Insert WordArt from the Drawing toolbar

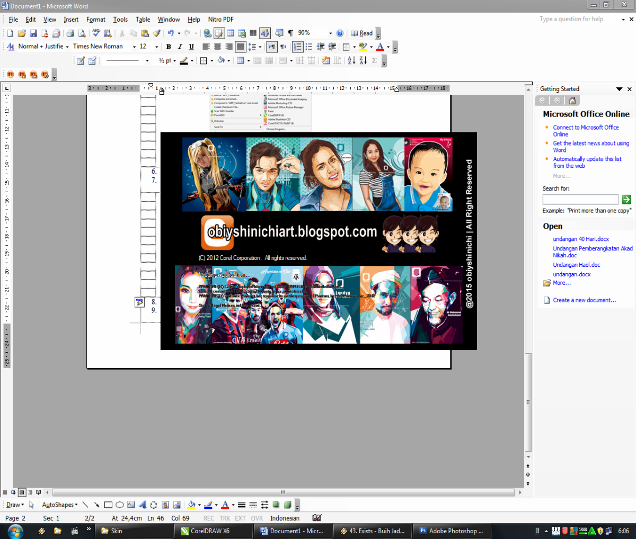coord(142,505)
